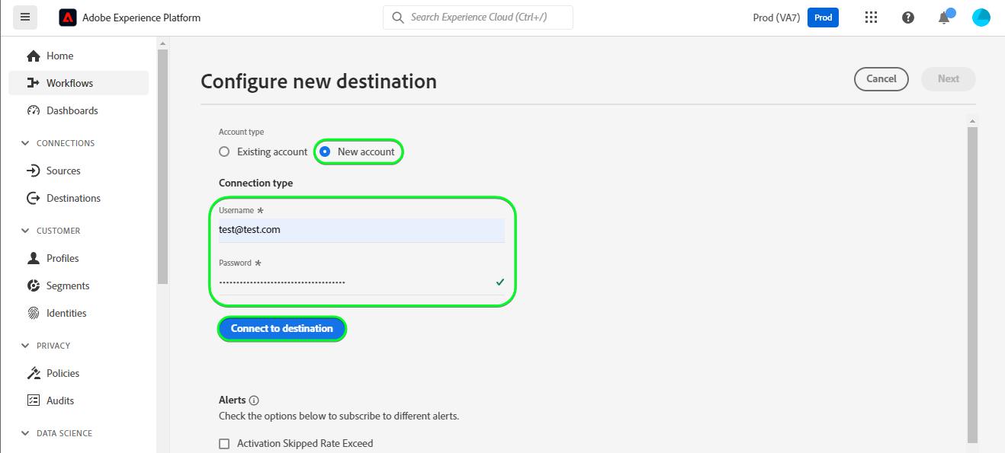1005x453 pixels.
Task: Enable Activation Skipped Rate Exceed checkbox
Action: point(224,444)
